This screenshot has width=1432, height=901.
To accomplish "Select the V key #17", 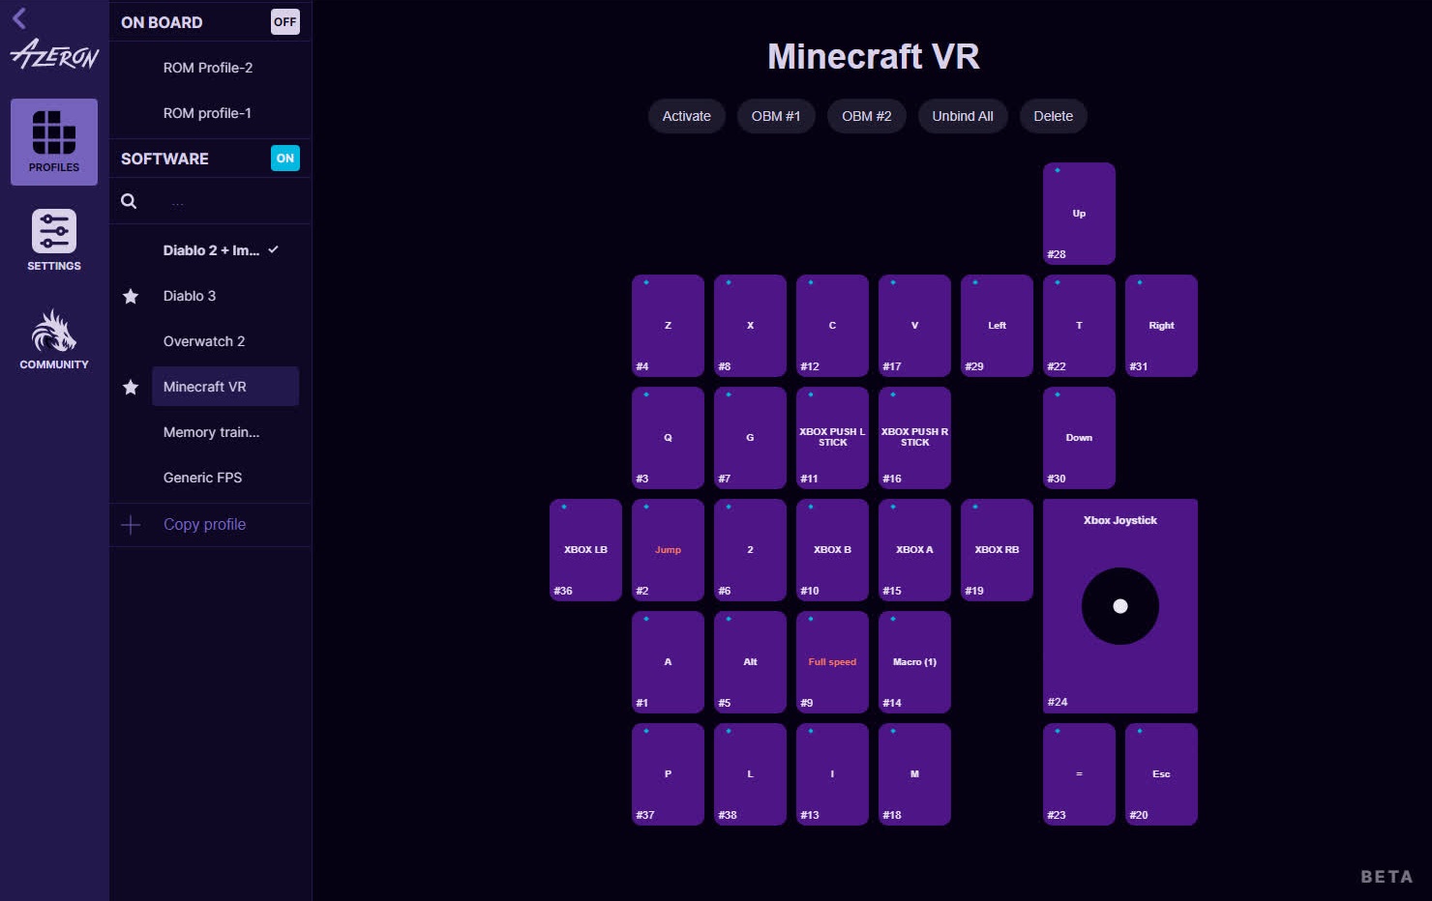I will pyautogui.click(x=915, y=326).
